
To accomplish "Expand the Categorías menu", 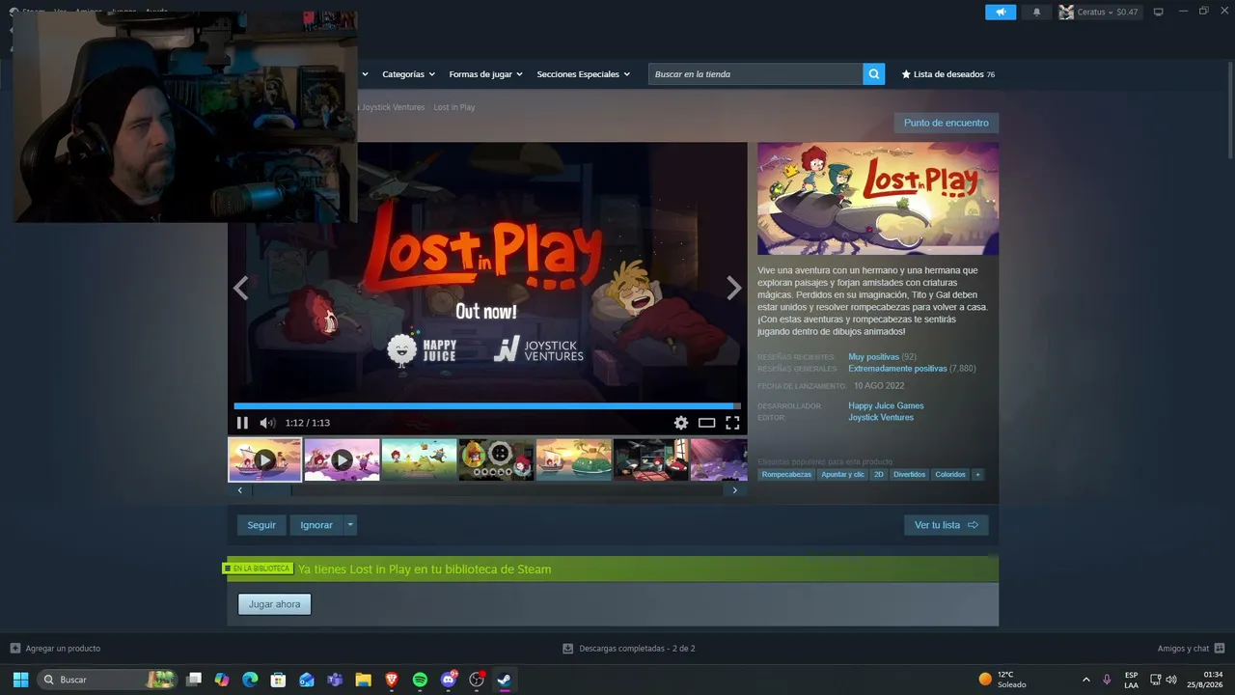I will tap(408, 74).
